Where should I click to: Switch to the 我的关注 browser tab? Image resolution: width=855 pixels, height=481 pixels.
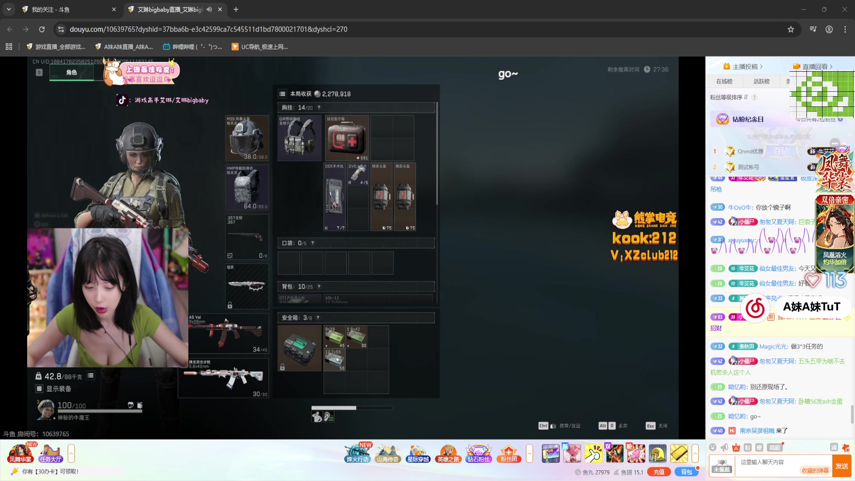(x=50, y=9)
